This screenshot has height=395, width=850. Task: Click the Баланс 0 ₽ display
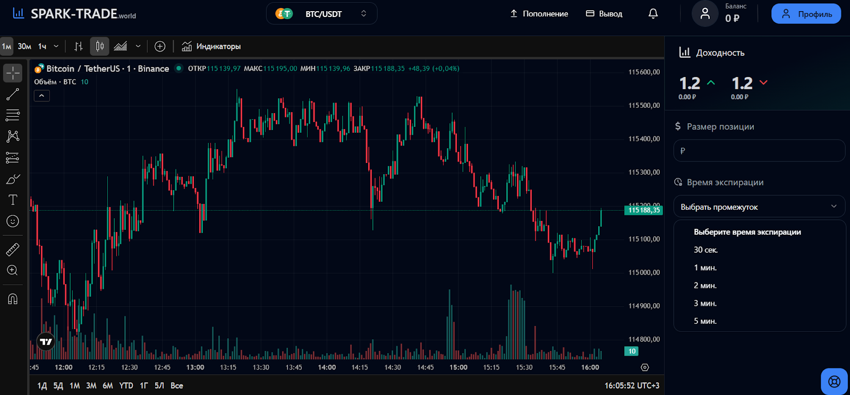[x=736, y=13]
